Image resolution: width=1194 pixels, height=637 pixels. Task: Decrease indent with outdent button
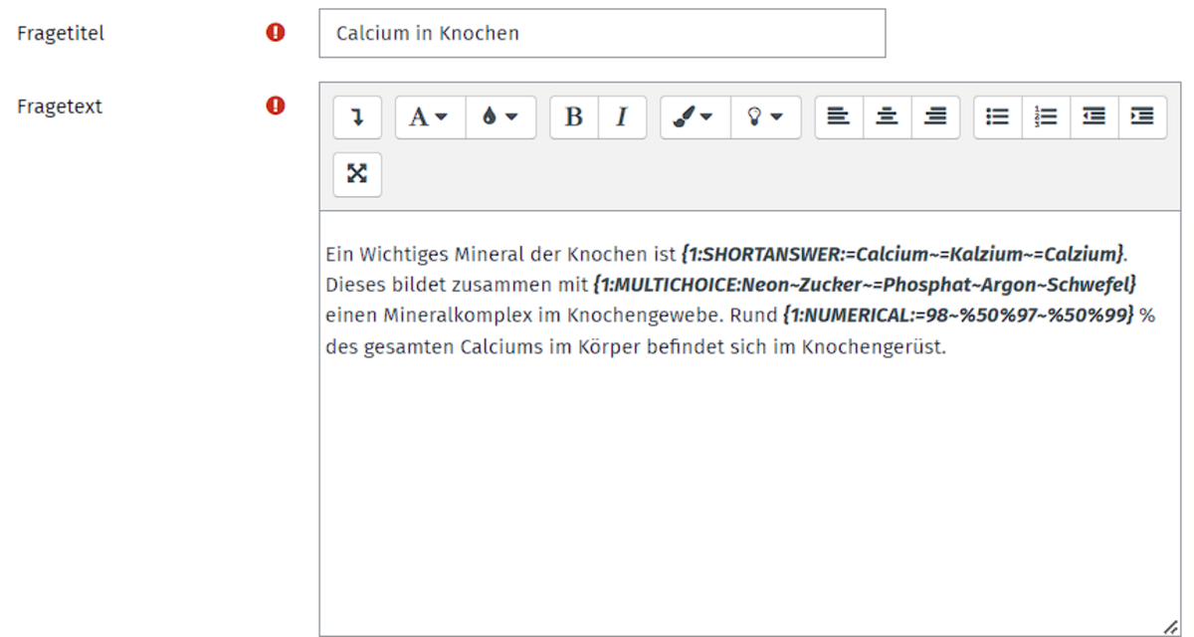pyautogui.click(x=1094, y=117)
